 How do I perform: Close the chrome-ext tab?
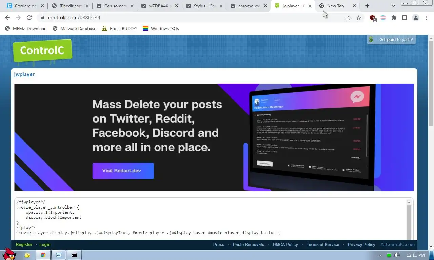click(265, 6)
